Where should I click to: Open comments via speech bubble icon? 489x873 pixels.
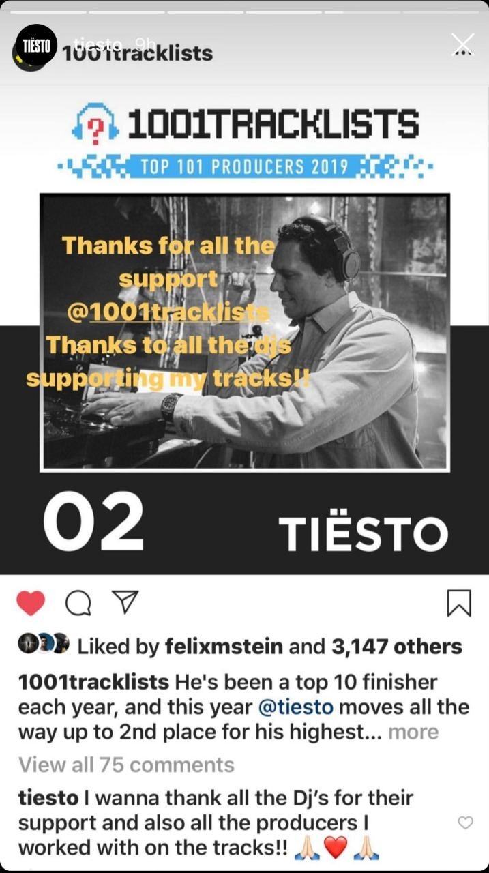coord(78,603)
